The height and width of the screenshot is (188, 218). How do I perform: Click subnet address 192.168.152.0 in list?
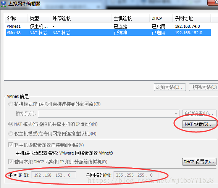189,33
